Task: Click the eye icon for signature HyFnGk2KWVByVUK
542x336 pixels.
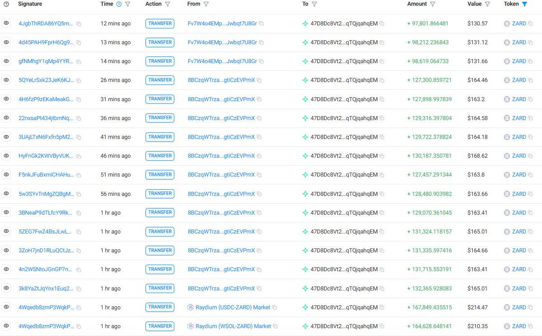Action: (x=6, y=155)
